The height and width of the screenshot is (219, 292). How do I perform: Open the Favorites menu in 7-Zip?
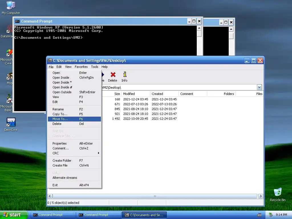81,67
